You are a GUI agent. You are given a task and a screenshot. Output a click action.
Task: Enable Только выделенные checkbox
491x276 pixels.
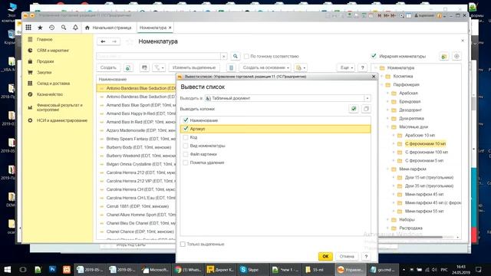pos(183,244)
